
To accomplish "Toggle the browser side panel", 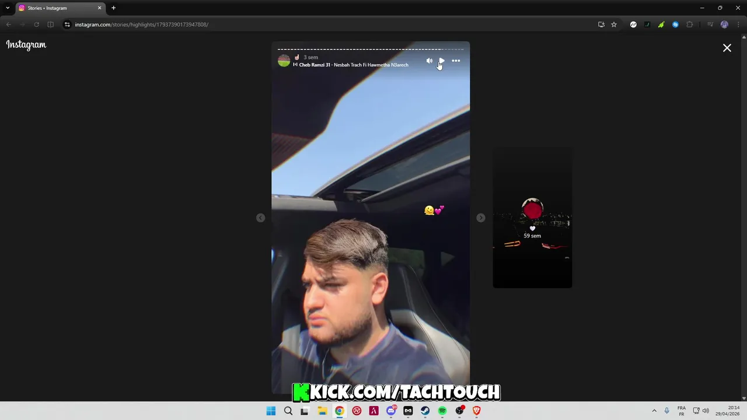I will click(50, 24).
